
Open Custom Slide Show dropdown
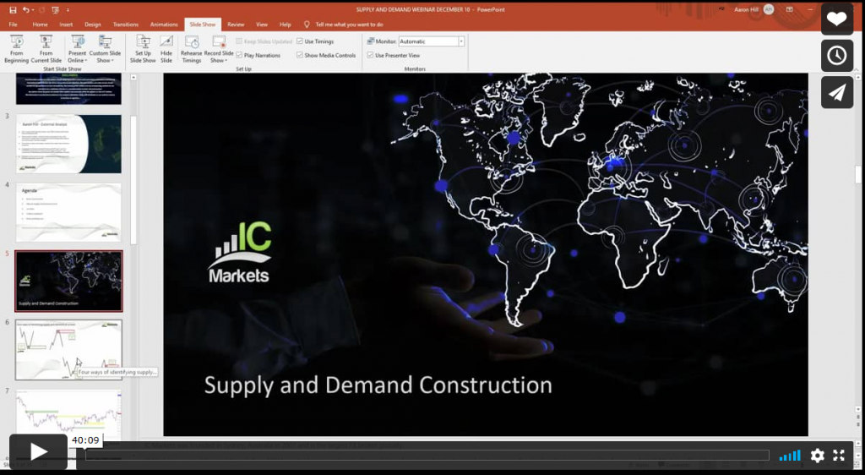pos(105,49)
